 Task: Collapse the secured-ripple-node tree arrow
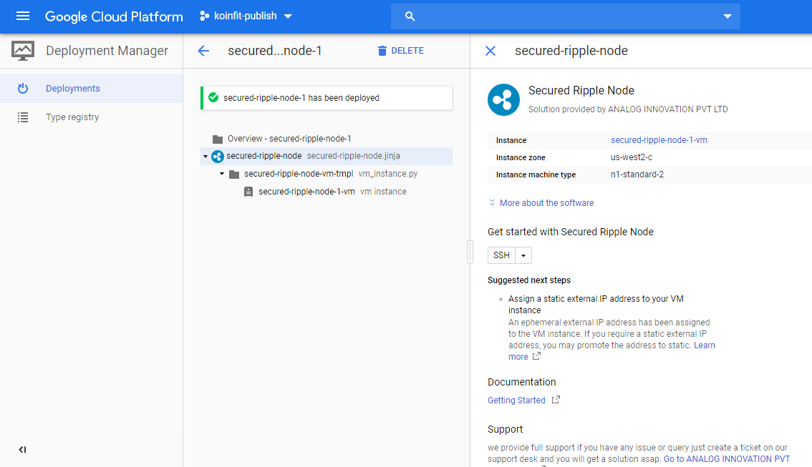206,156
